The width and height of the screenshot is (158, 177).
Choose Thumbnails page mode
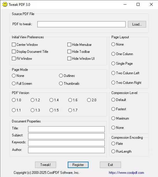coord(61,84)
